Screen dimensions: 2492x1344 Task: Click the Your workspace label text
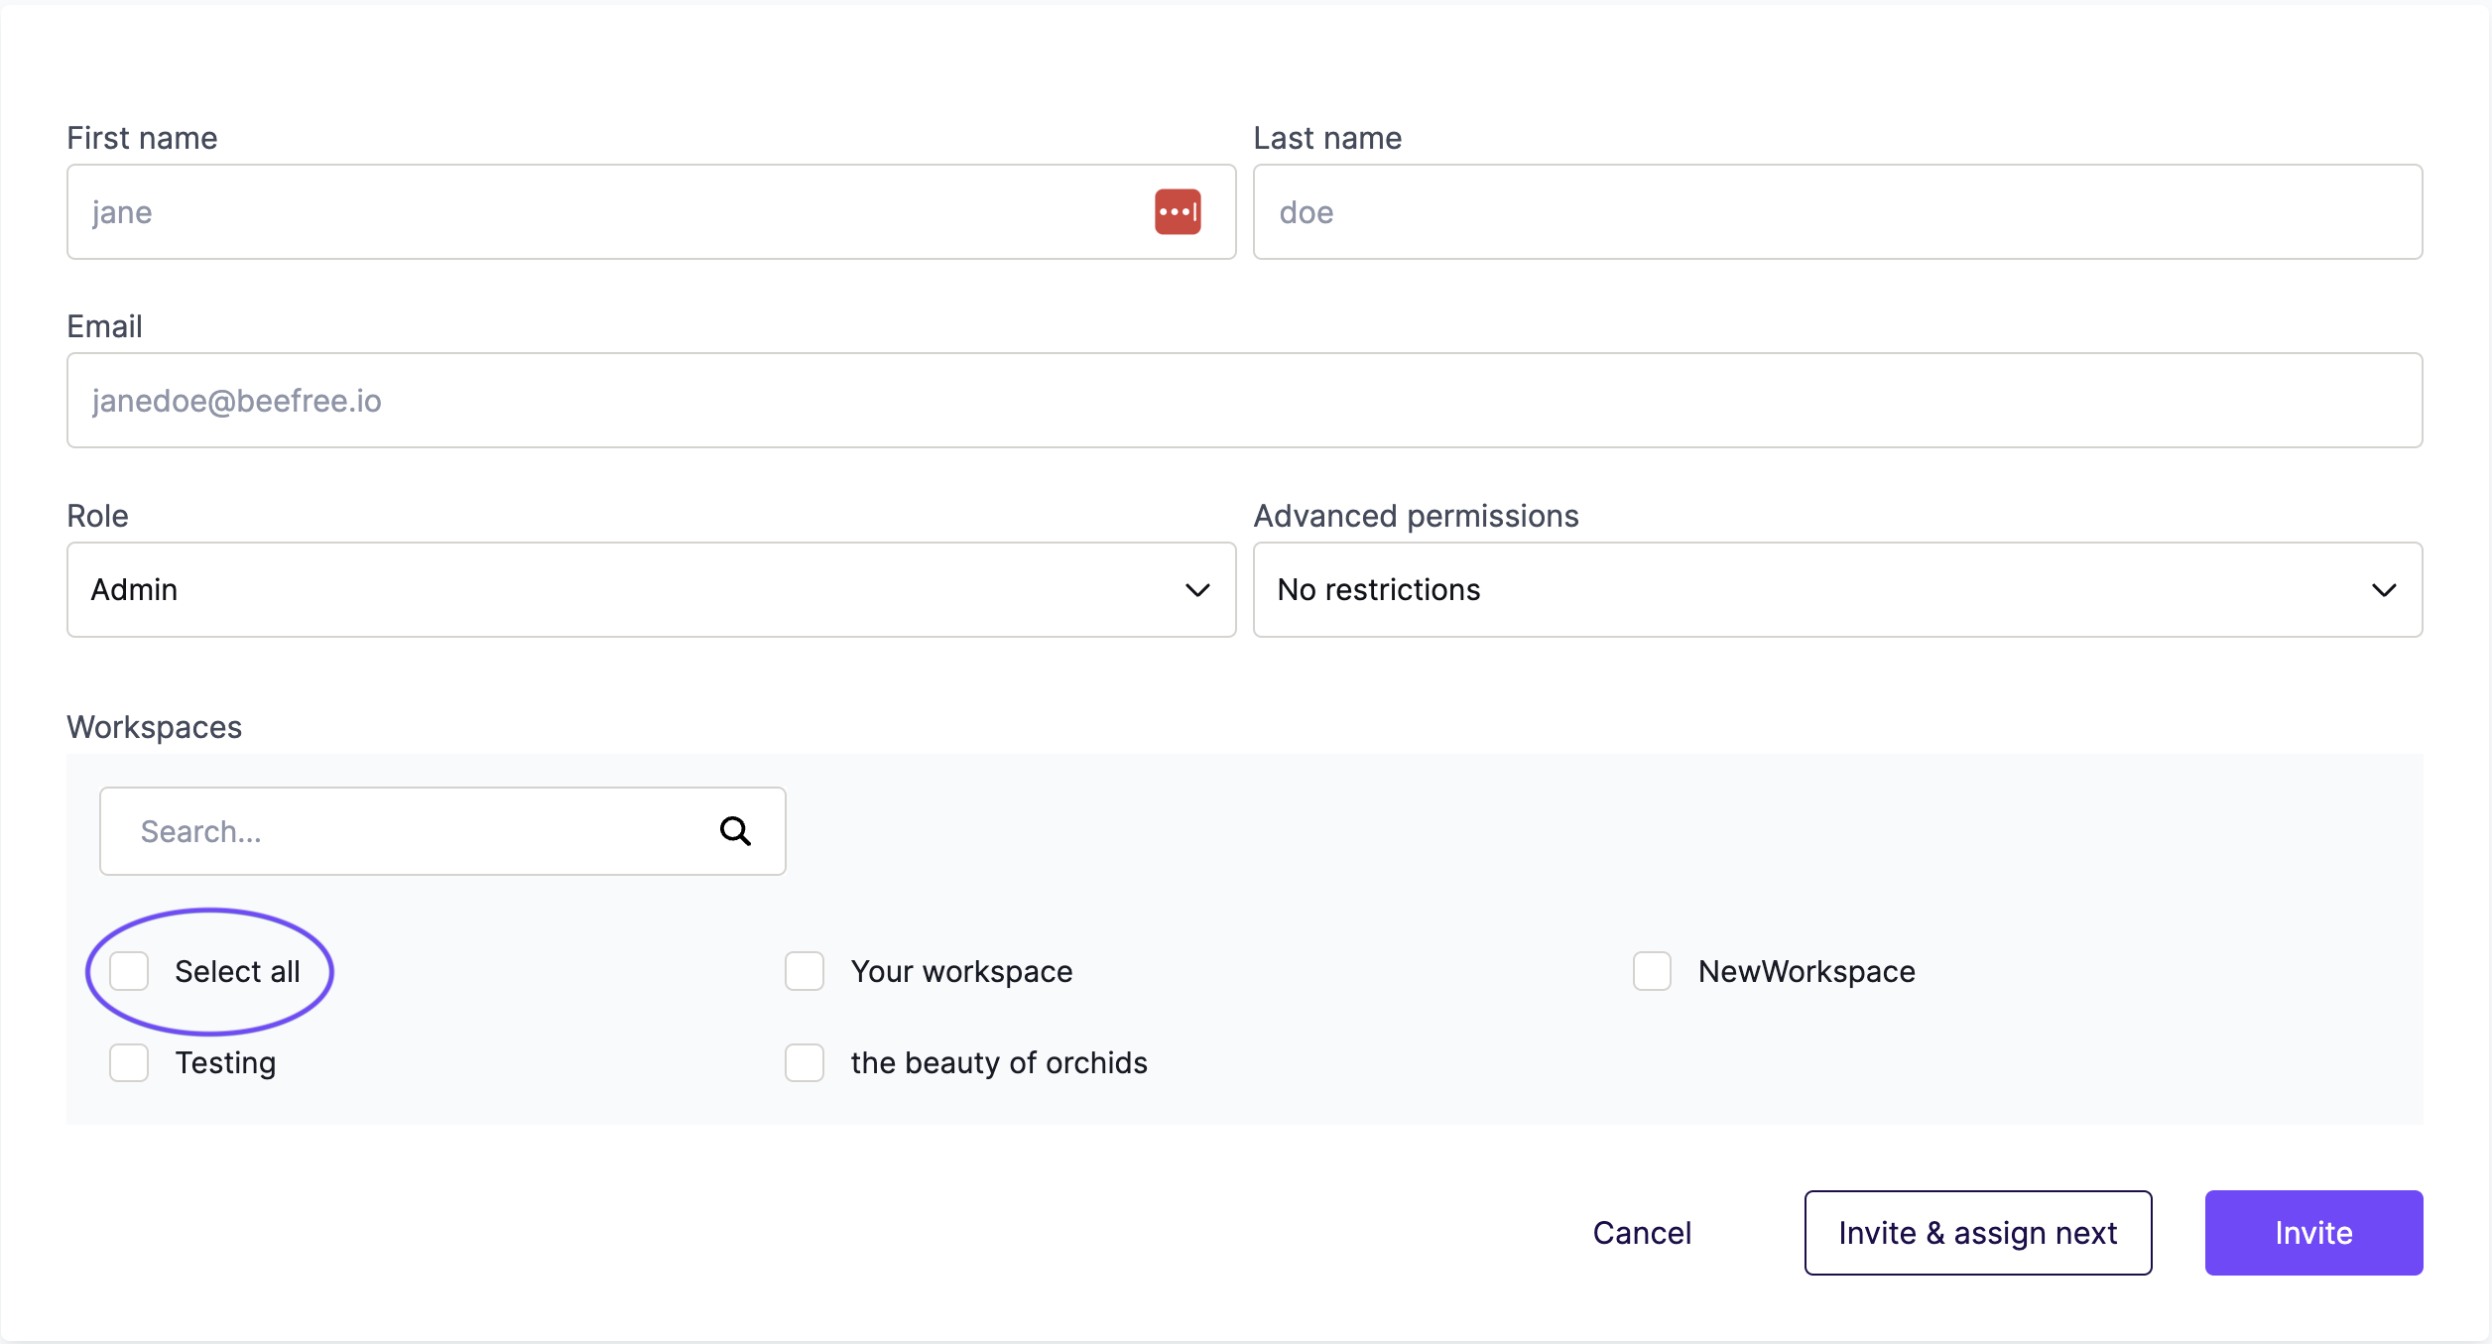(x=961, y=971)
